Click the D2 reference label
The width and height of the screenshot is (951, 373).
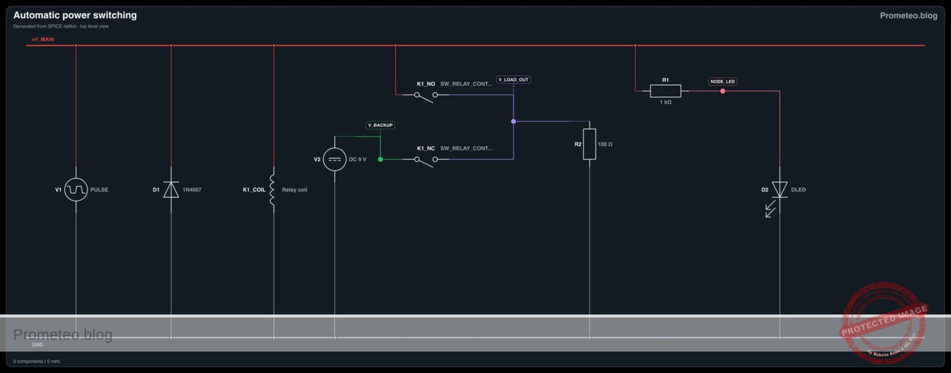tap(765, 190)
